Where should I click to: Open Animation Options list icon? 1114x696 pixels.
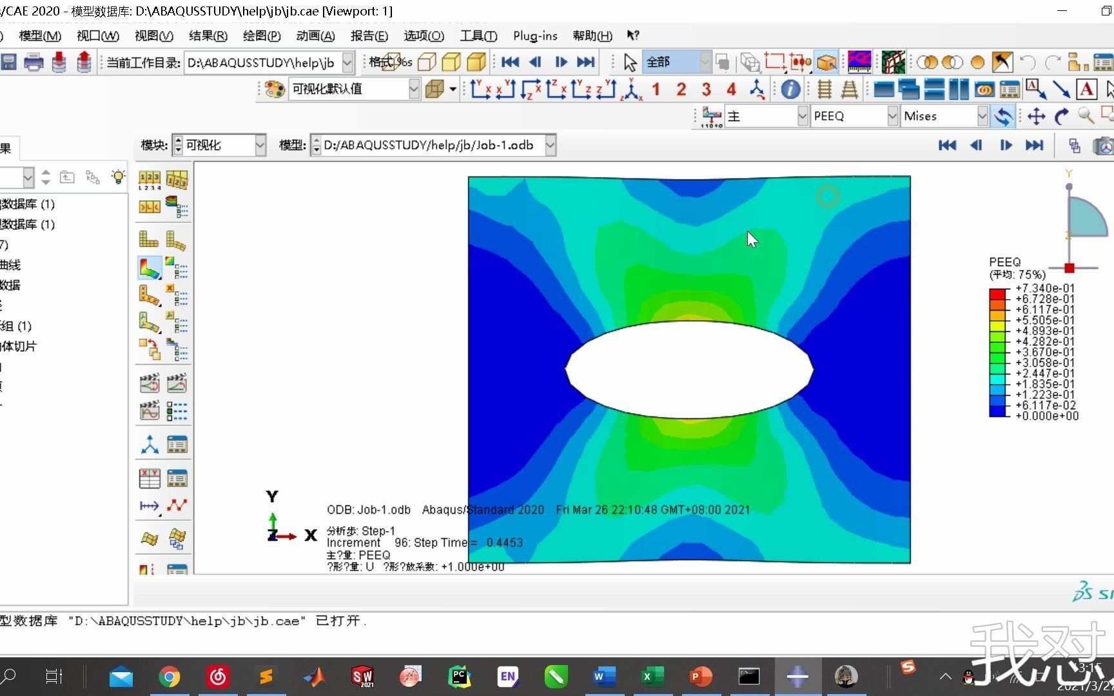(177, 411)
